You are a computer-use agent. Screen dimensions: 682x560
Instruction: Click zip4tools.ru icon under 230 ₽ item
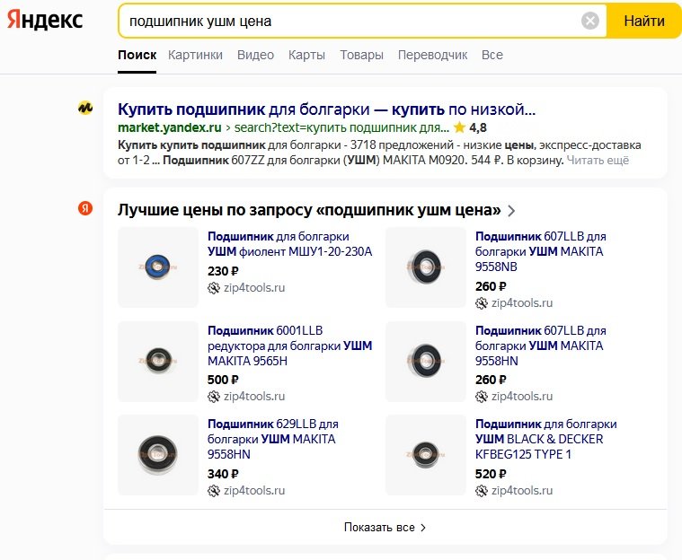tap(214, 288)
